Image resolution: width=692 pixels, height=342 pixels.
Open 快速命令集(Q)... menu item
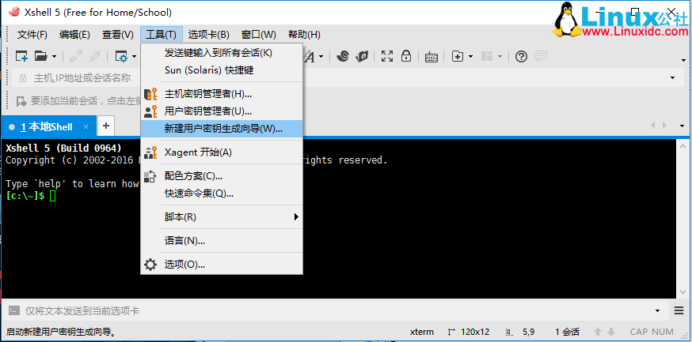tap(222, 194)
